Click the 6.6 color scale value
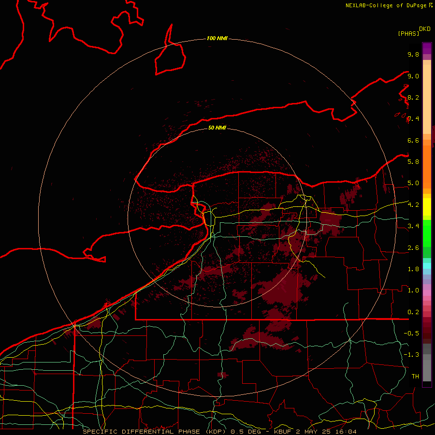The image size is (435, 435). (x=413, y=140)
